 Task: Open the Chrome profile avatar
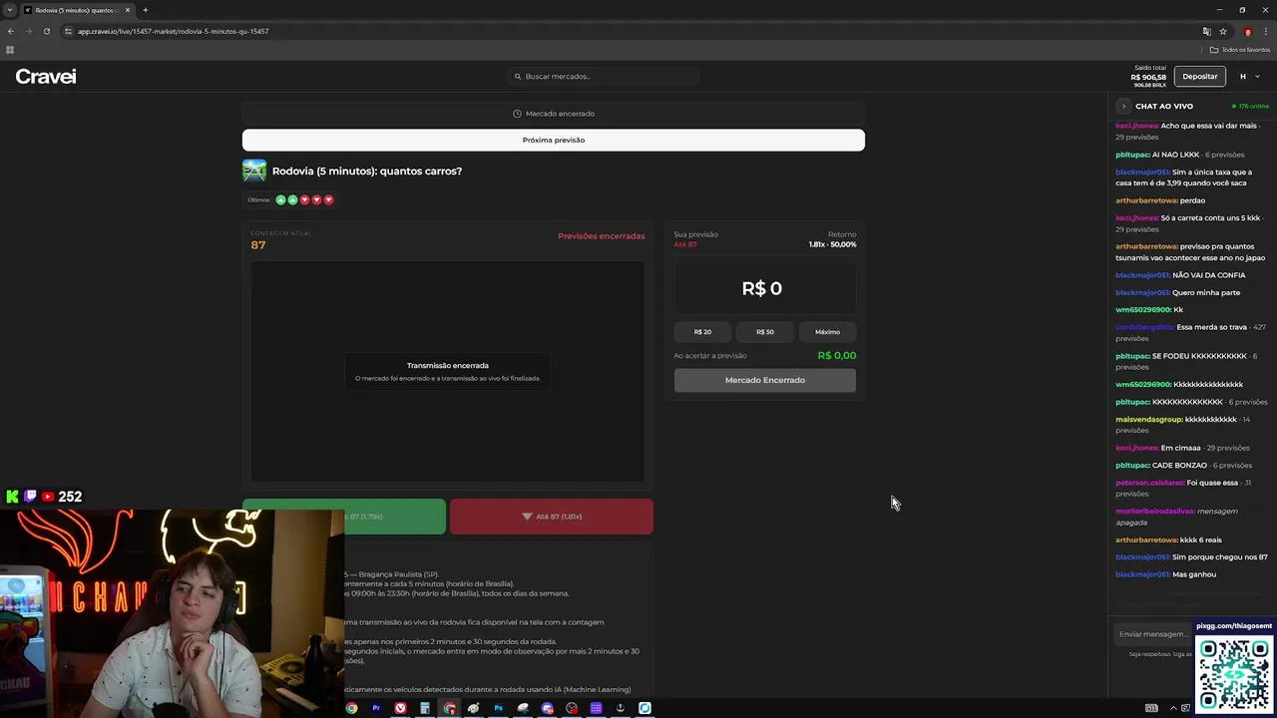pos(1247,31)
